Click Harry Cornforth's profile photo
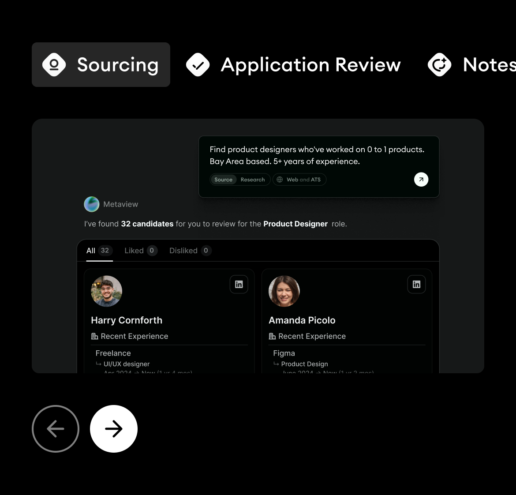This screenshot has width=516, height=495. pyautogui.click(x=106, y=291)
